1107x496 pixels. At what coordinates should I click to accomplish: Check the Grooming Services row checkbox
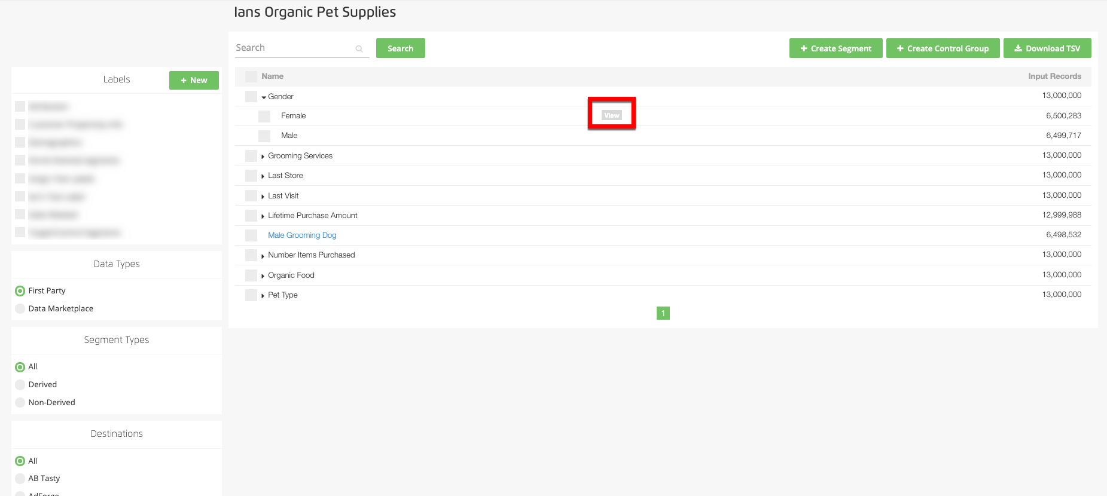point(251,156)
